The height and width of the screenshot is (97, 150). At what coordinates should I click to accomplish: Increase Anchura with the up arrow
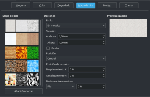pos(103,35)
